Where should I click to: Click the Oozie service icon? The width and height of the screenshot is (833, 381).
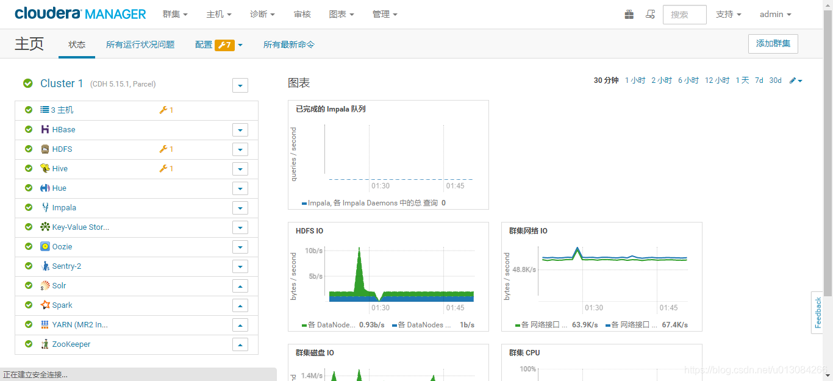[45, 246]
